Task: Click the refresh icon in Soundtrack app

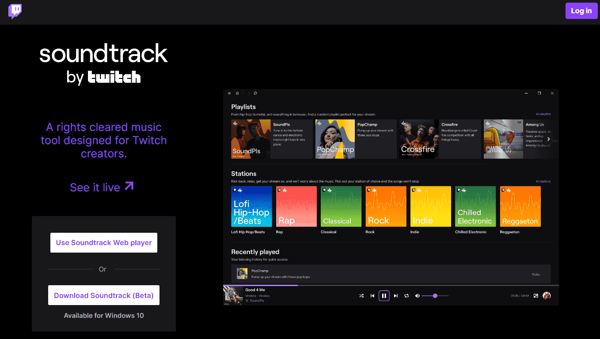Action: pyautogui.click(x=255, y=93)
